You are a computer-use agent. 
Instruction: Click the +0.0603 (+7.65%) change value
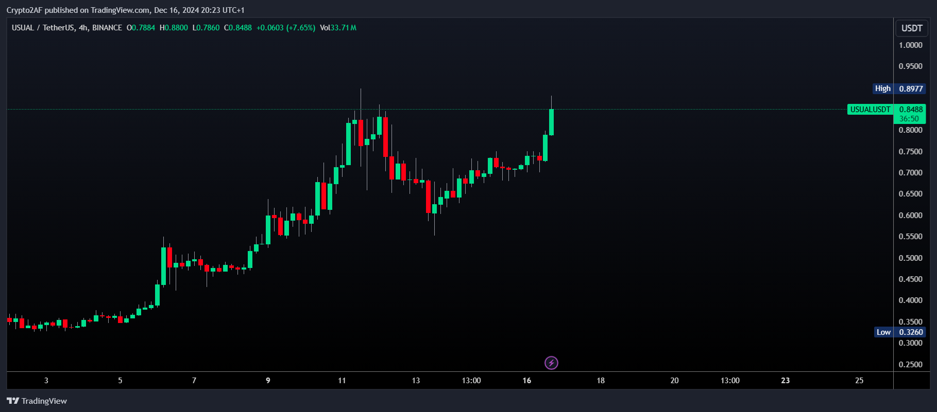[x=286, y=28]
